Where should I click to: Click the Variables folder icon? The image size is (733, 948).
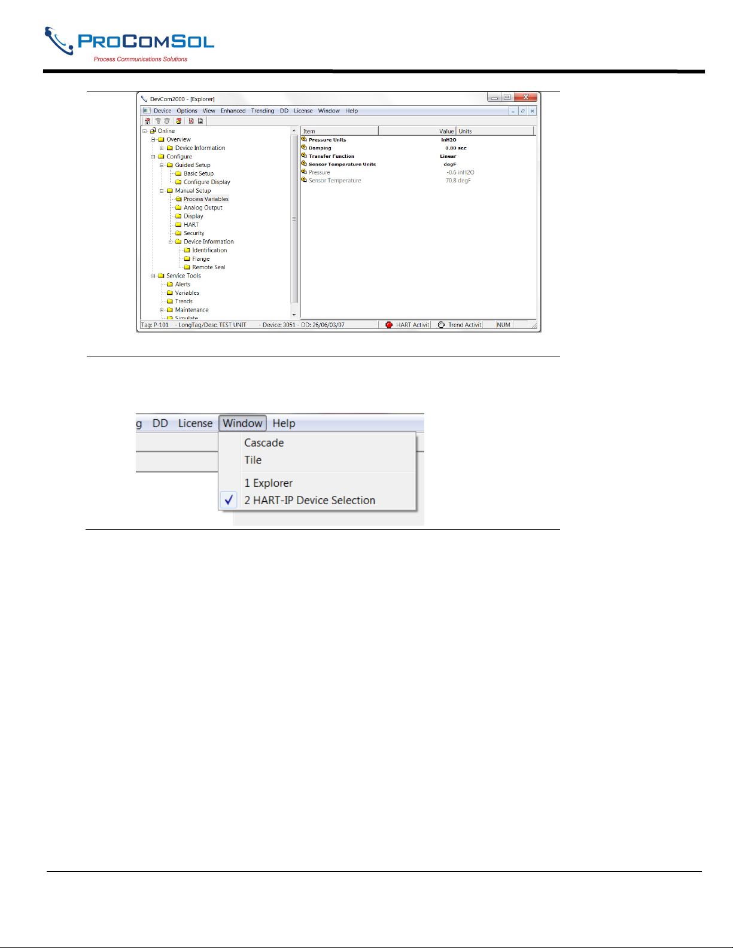pos(170,292)
